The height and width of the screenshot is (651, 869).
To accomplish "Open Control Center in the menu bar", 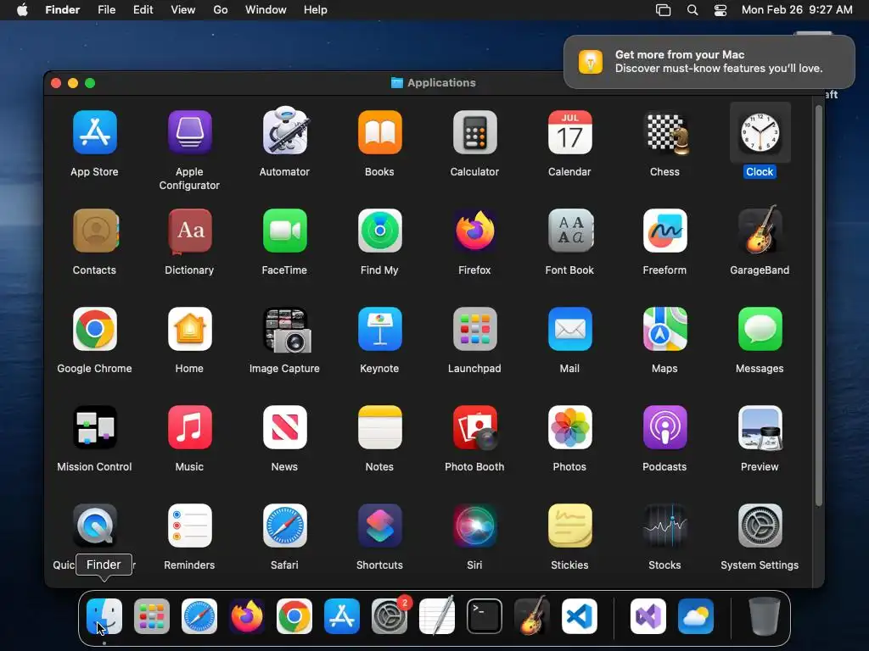I will (x=720, y=10).
